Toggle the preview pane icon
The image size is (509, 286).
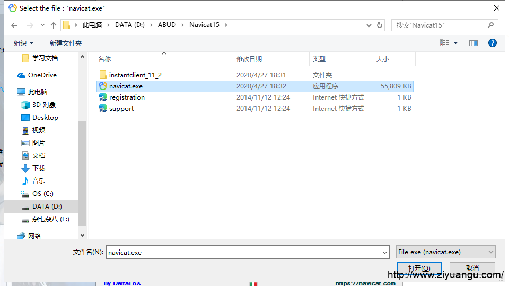pyautogui.click(x=473, y=43)
